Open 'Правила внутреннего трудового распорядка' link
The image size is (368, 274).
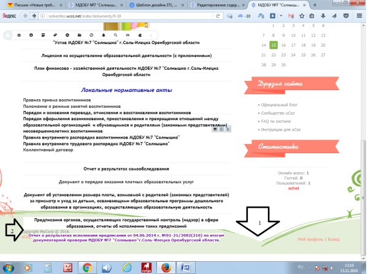pos(96,143)
